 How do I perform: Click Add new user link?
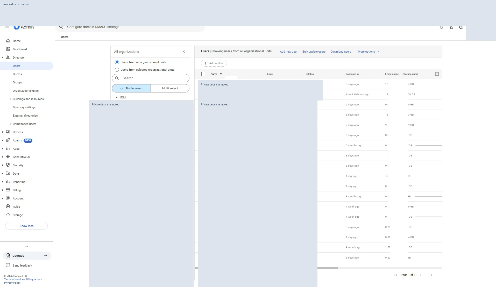click(288, 52)
